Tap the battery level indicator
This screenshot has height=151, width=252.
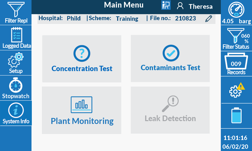click(236, 115)
